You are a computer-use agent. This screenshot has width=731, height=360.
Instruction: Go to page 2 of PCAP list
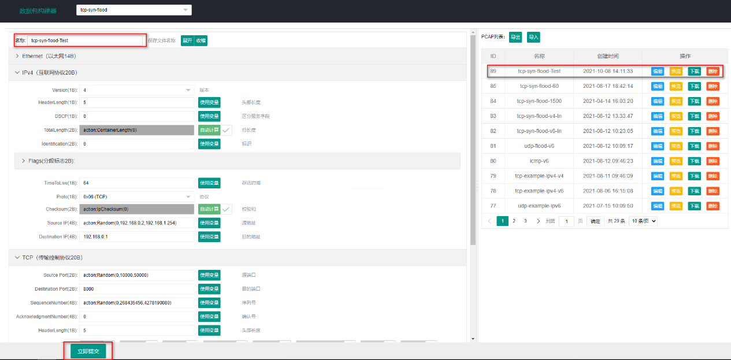coord(514,221)
